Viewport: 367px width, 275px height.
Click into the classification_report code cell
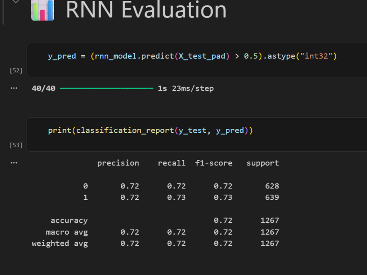point(197,135)
